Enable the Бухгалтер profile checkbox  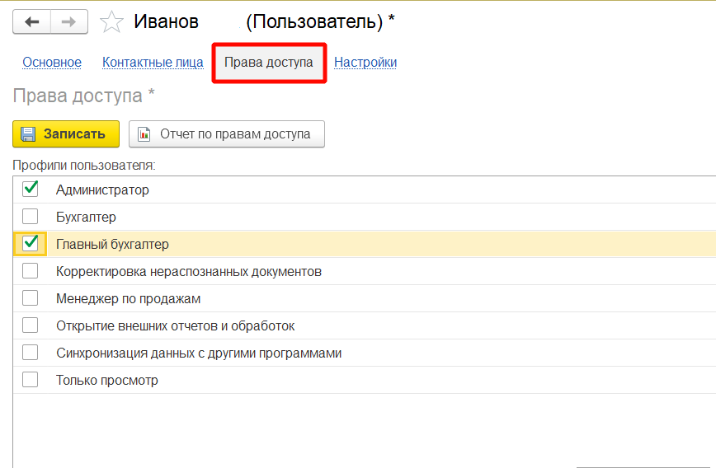(31, 217)
